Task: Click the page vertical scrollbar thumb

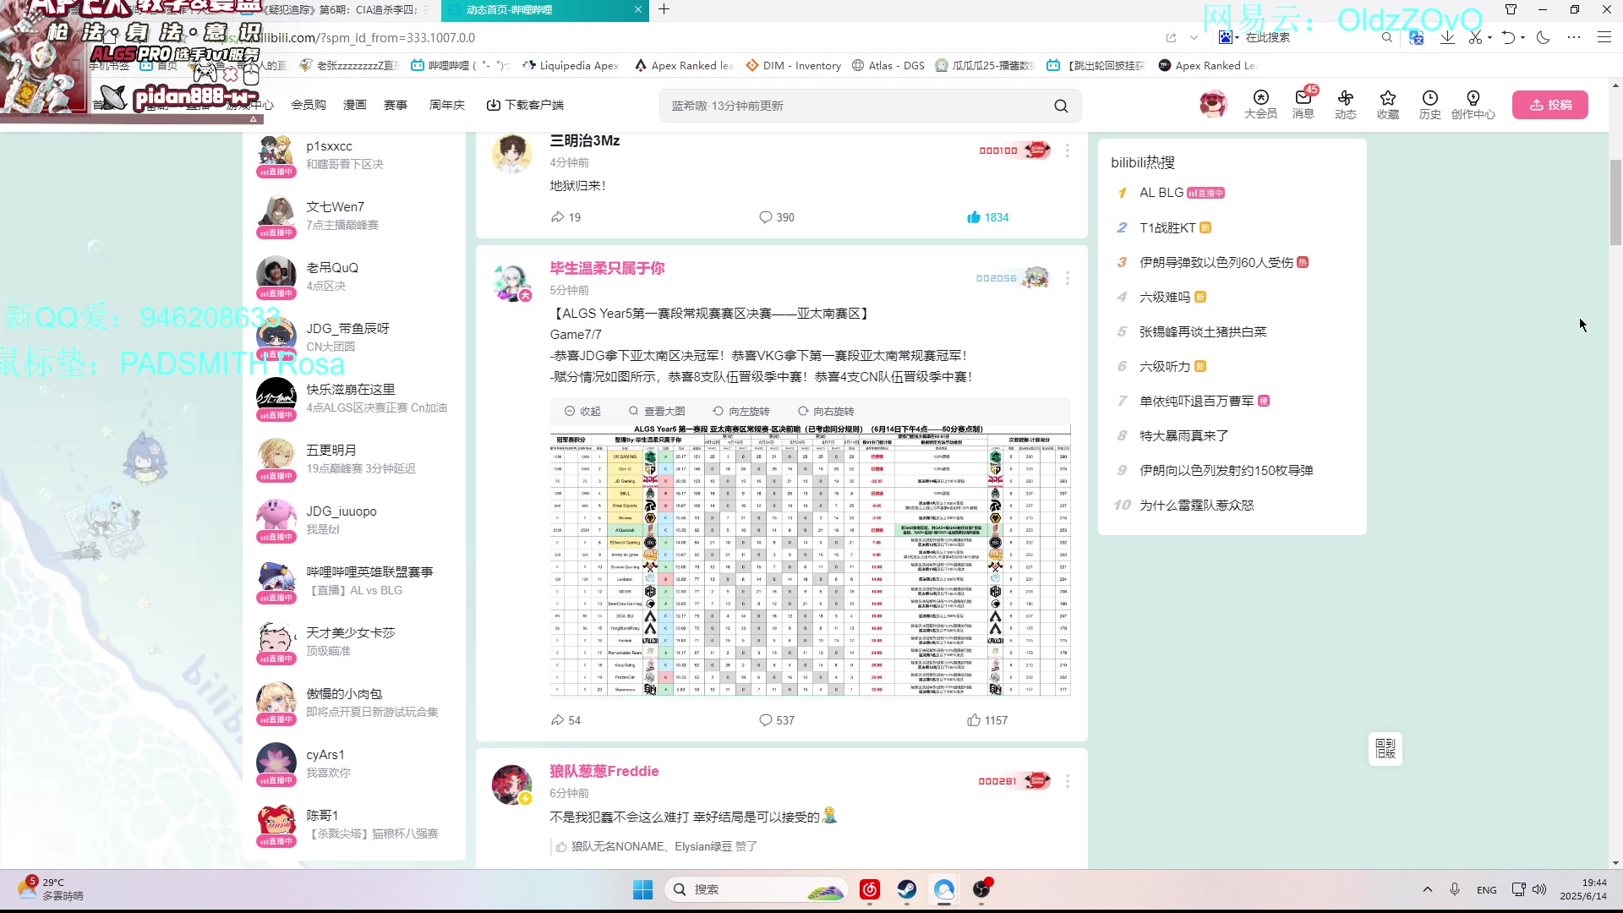Action: [x=1615, y=202]
